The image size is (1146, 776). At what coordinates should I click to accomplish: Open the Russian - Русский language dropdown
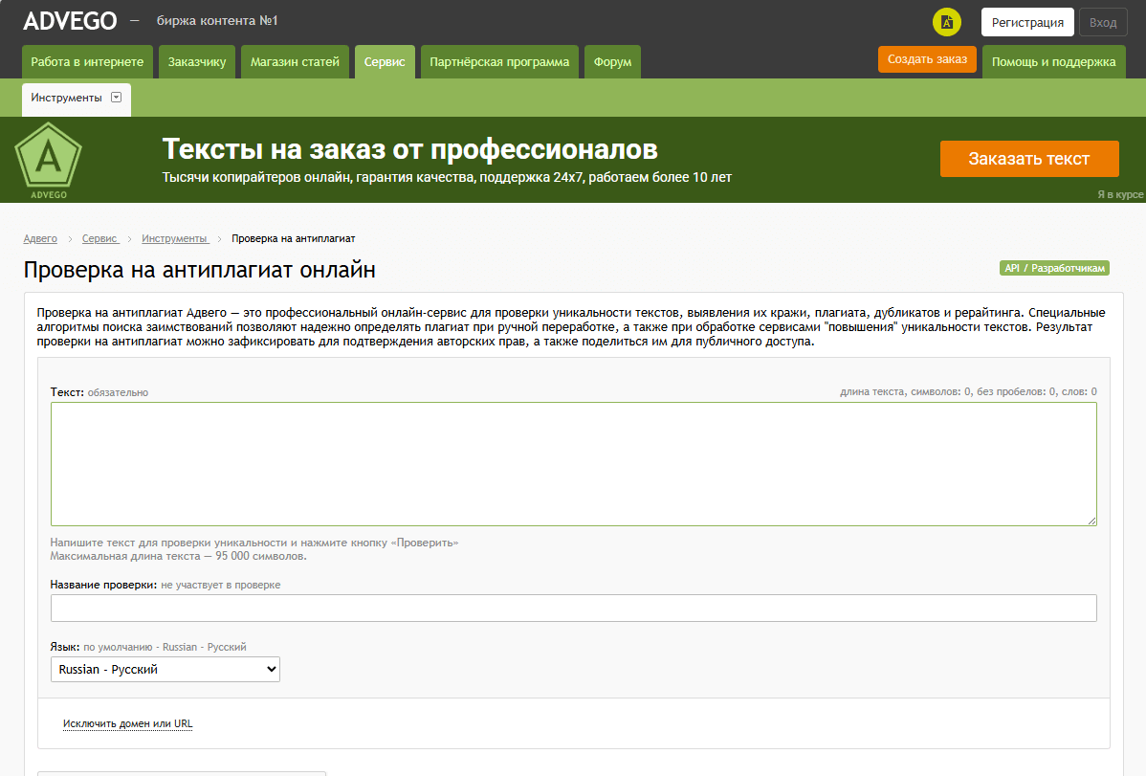(165, 670)
